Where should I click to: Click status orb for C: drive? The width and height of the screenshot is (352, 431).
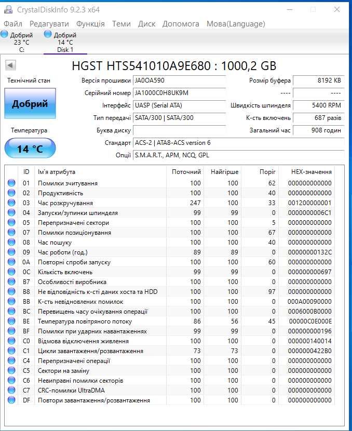click(4, 34)
